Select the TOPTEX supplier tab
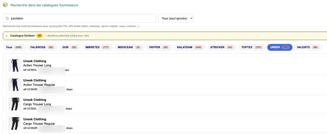This screenshot has height=134, width=327. (252, 47)
